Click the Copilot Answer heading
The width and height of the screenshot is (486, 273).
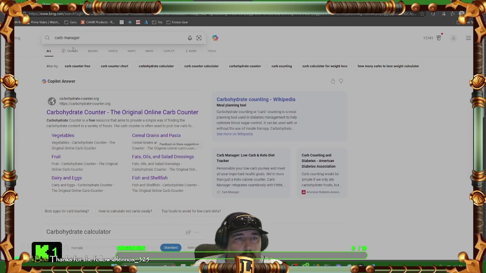tap(62, 81)
